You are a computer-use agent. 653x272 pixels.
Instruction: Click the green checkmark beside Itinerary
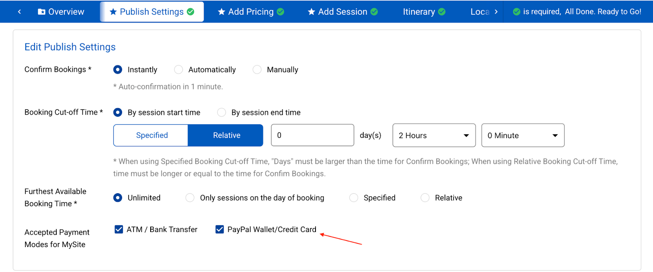pos(442,12)
